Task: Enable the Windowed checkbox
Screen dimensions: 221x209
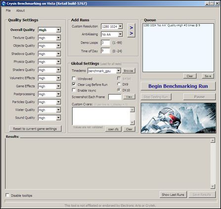Action: tap(74, 79)
